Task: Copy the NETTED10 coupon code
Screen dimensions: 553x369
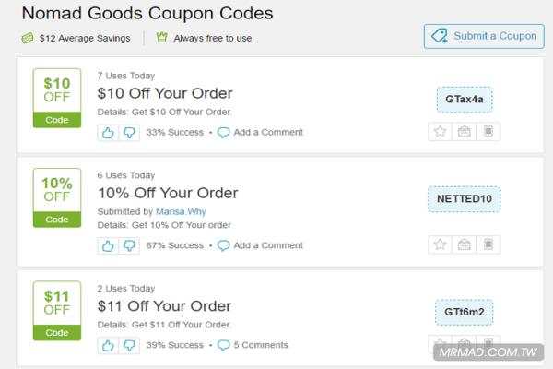Action: [x=465, y=199]
